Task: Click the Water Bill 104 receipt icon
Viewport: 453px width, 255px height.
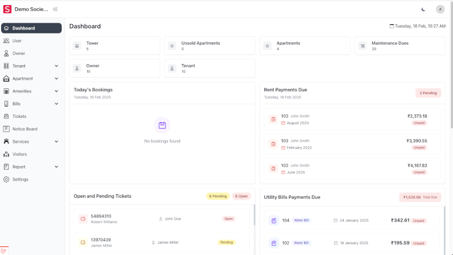Action: 273,220
